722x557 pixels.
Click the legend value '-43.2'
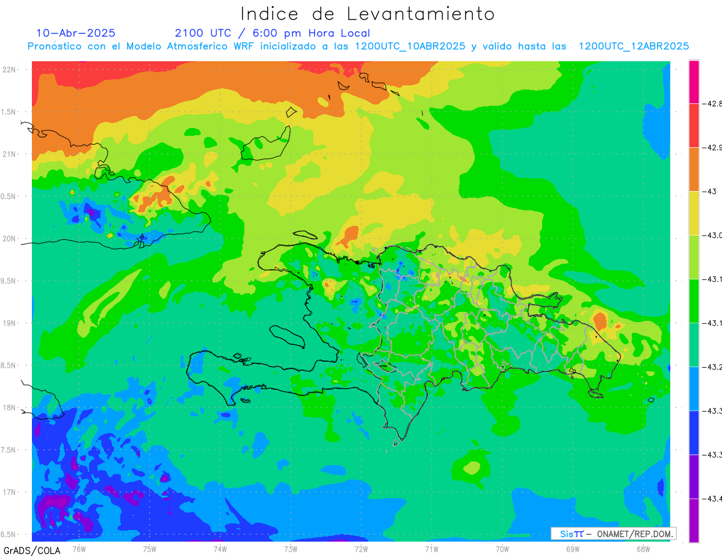point(714,367)
